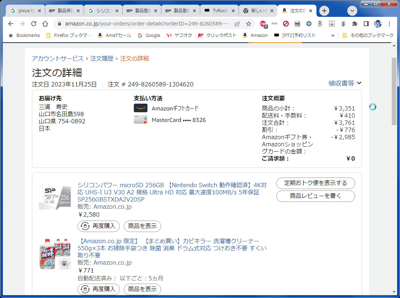Click 定期おトク便を表示する button
The image size is (400, 298).
pyautogui.click(x=315, y=183)
